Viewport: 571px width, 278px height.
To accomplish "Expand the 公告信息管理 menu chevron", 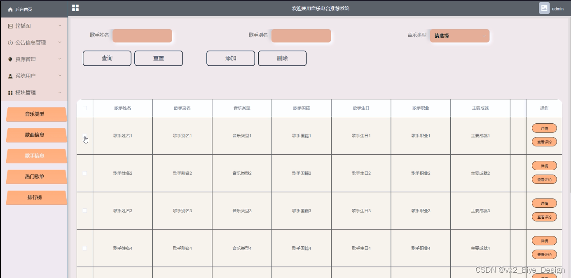I will click(60, 42).
